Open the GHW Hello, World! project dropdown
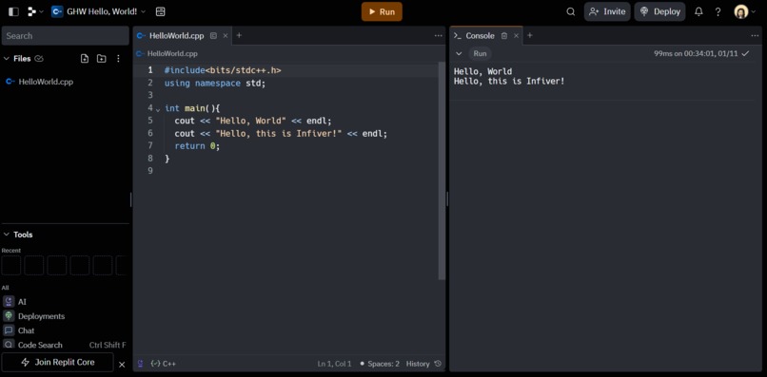Screen dimensions: 767x377 point(99,11)
